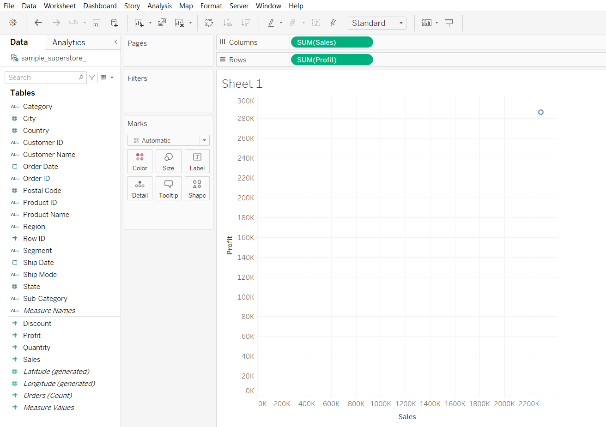
Task: Toggle mark labels with the T toolbar icon
Action: [x=316, y=23]
